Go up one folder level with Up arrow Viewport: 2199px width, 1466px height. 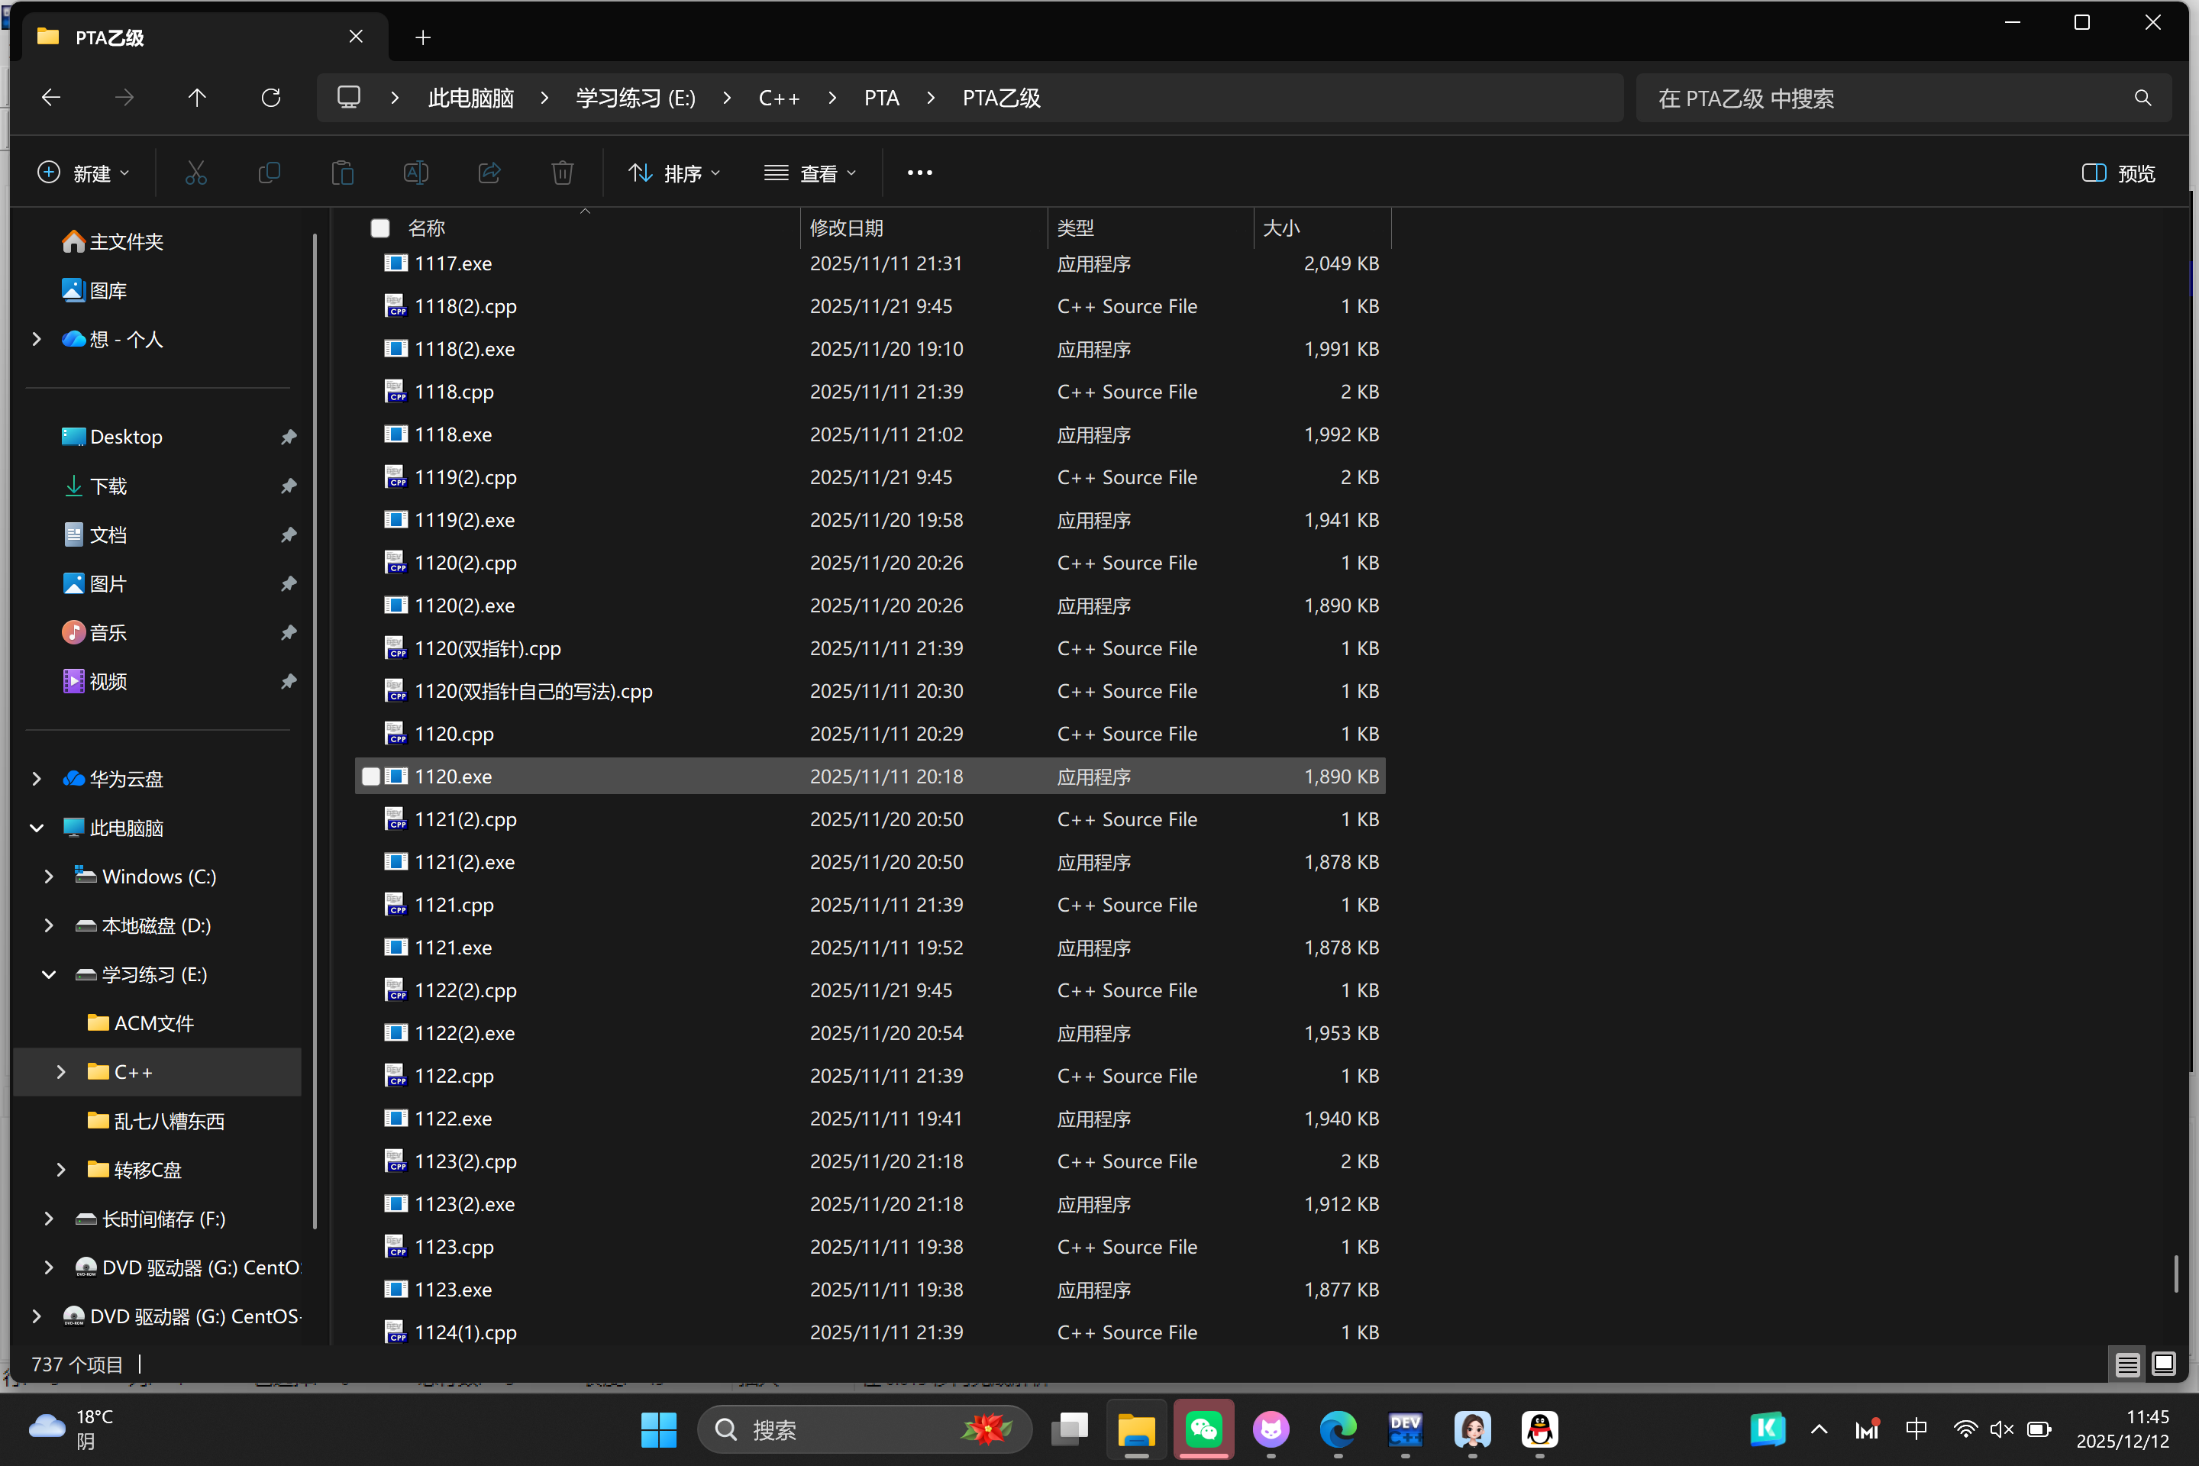coord(197,98)
